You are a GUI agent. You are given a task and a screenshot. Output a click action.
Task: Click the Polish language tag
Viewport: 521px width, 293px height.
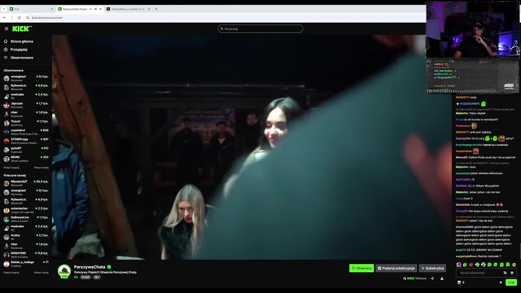click(85, 277)
